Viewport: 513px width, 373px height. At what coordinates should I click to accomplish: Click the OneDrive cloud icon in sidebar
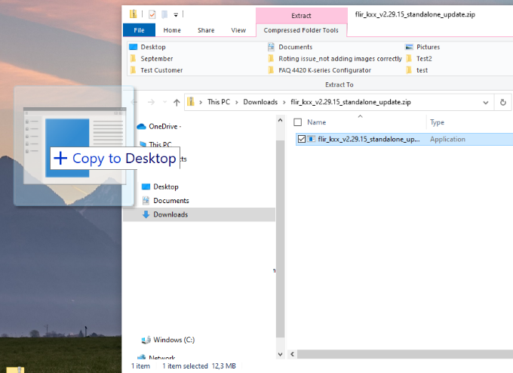coord(141,126)
